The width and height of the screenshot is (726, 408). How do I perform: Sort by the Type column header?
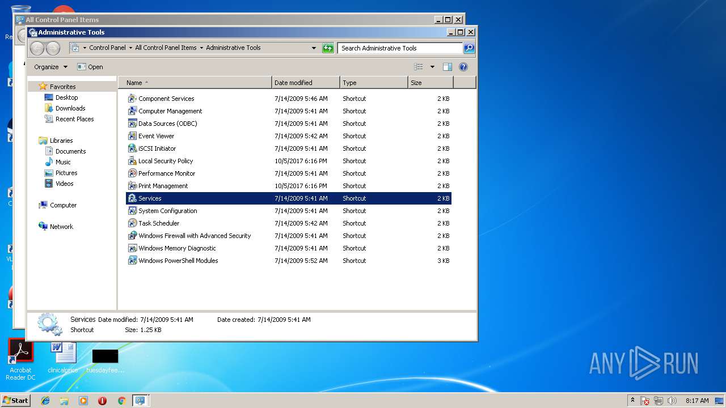[374, 83]
